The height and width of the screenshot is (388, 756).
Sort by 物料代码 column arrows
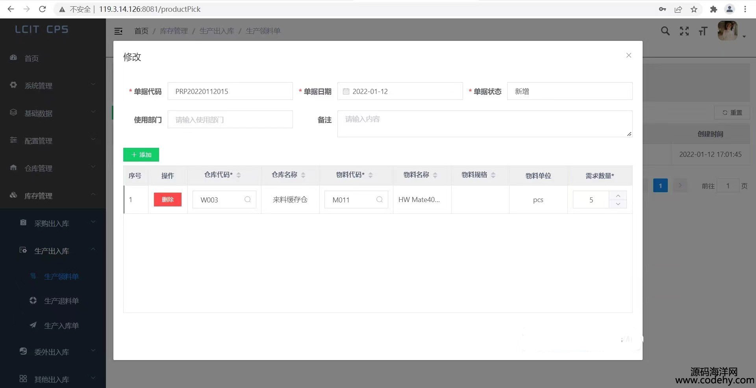coord(371,175)
